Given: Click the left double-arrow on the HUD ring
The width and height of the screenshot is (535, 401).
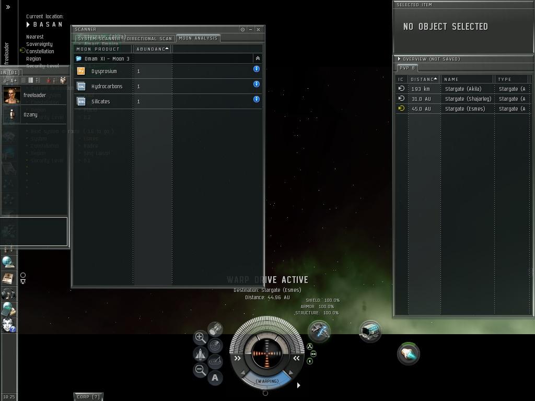Looking at the screenshot, I should point(238,358).
